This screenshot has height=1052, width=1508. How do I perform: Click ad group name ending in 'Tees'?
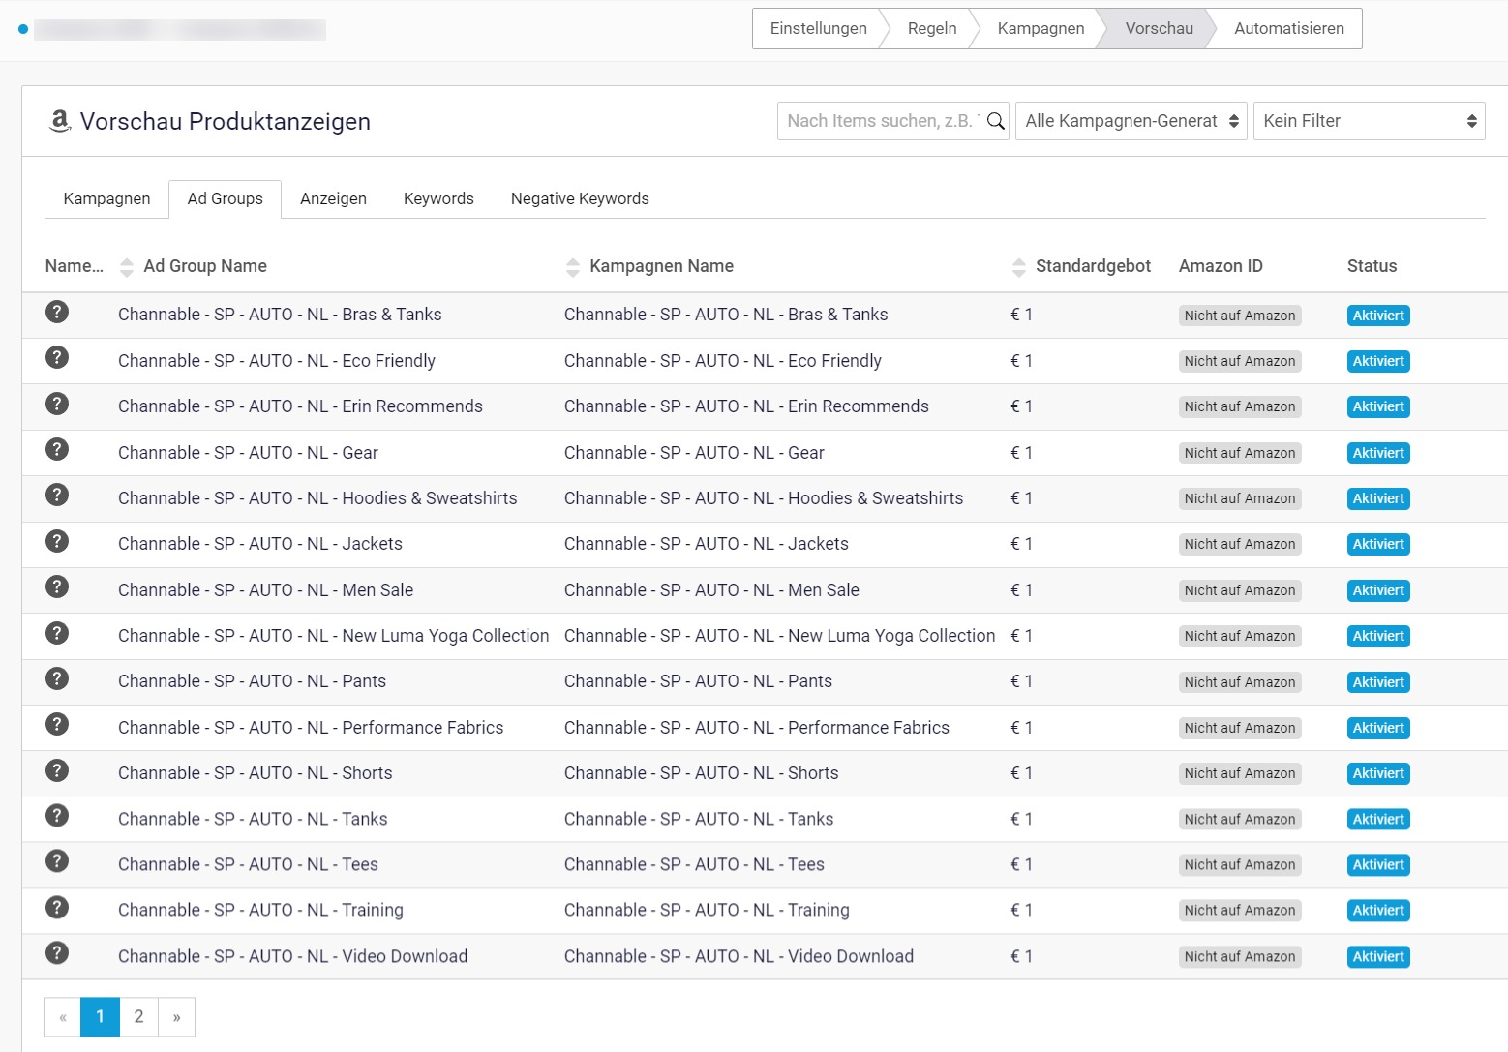click(x=248, y=864)
